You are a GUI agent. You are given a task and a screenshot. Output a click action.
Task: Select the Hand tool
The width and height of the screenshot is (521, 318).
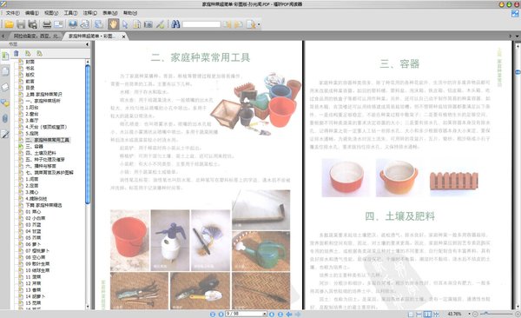113,24
